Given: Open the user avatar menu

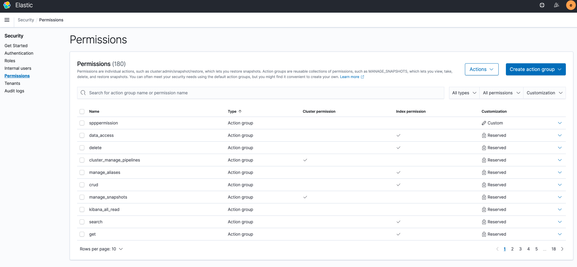Looking at the screenshot, I should (x=571, y=5).
